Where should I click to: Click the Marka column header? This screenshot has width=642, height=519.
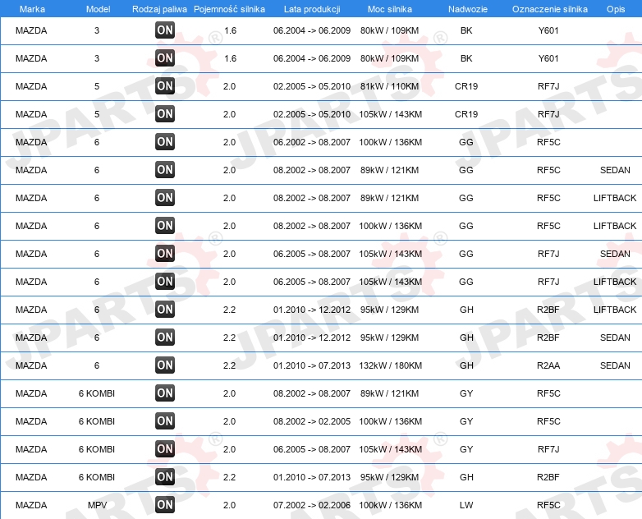pyautogui.click(x=32, y=9)
